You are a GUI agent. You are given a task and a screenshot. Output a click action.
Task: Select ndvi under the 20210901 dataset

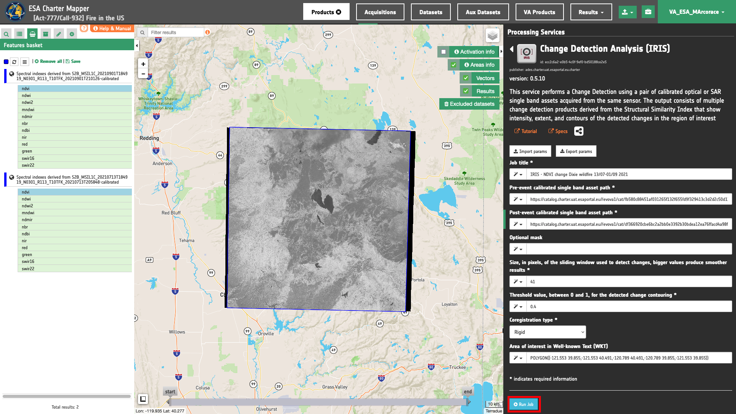pos(75,89)
